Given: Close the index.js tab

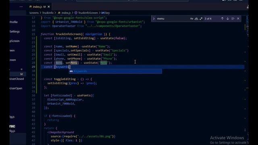Looking at the screenshot, I should (49, 7).
